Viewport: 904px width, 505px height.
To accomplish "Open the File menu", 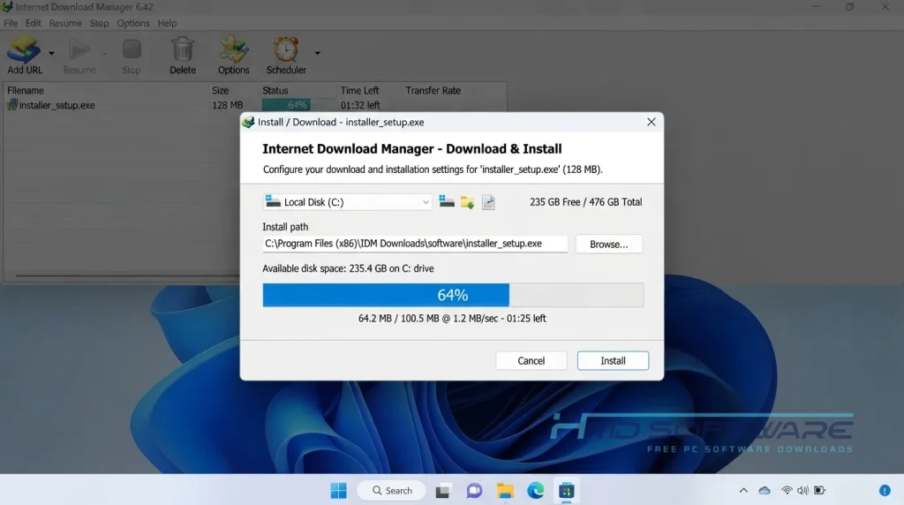I will point(11,23).
